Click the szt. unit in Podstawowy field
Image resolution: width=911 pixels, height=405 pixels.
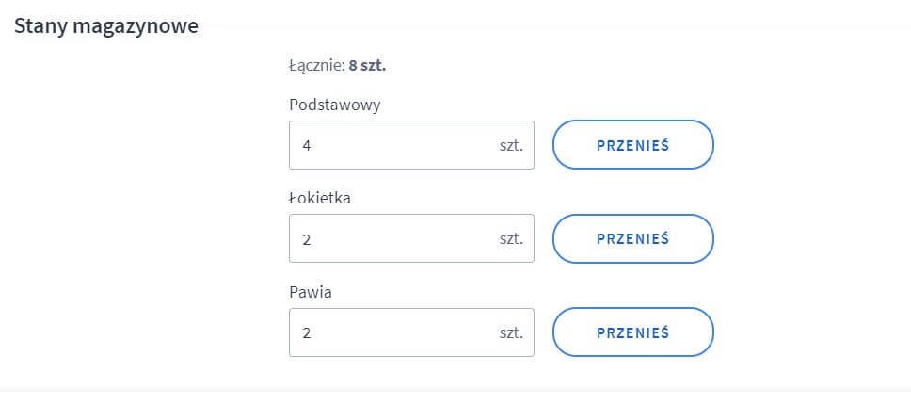511,145
